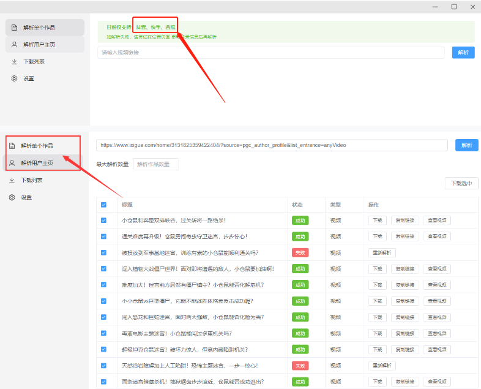This screenshot has width=481, height=389.
Task: Click red 失败 badge in row 天然浴岩障碍
Action: pyautogui.click(x=300, y=366)
